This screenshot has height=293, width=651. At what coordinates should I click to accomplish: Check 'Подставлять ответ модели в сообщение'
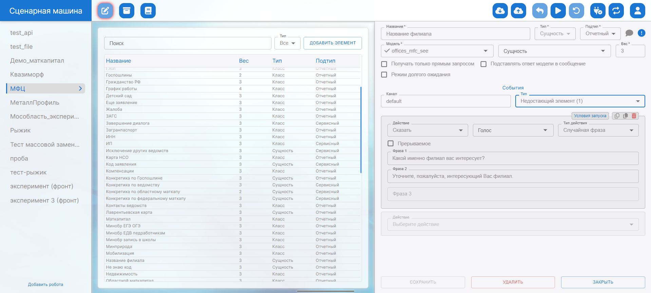[x=483, y=64]
